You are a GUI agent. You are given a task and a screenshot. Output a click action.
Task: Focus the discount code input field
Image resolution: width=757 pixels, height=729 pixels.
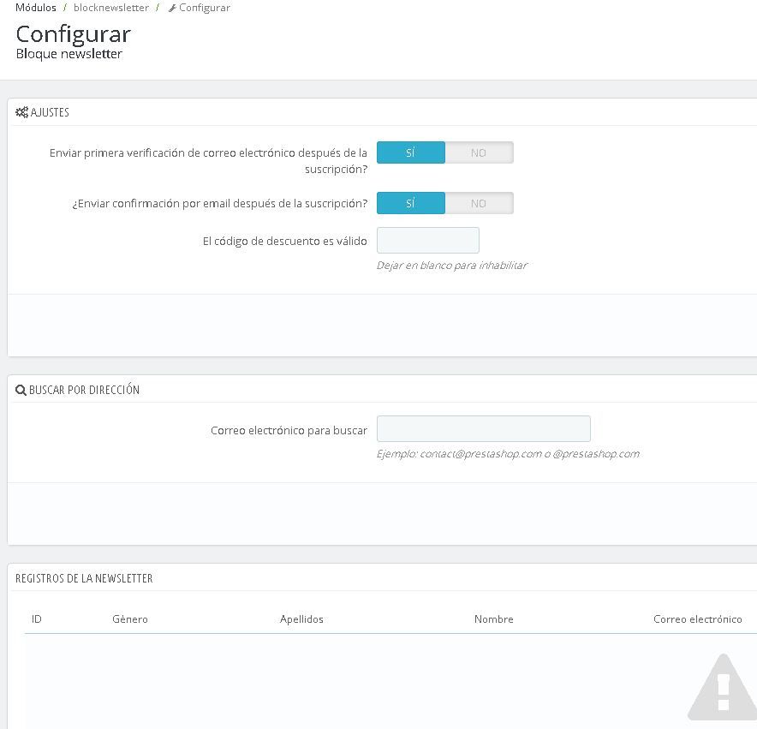tap(428, 241)
